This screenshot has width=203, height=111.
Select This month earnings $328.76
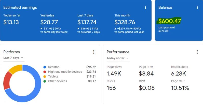125,22
